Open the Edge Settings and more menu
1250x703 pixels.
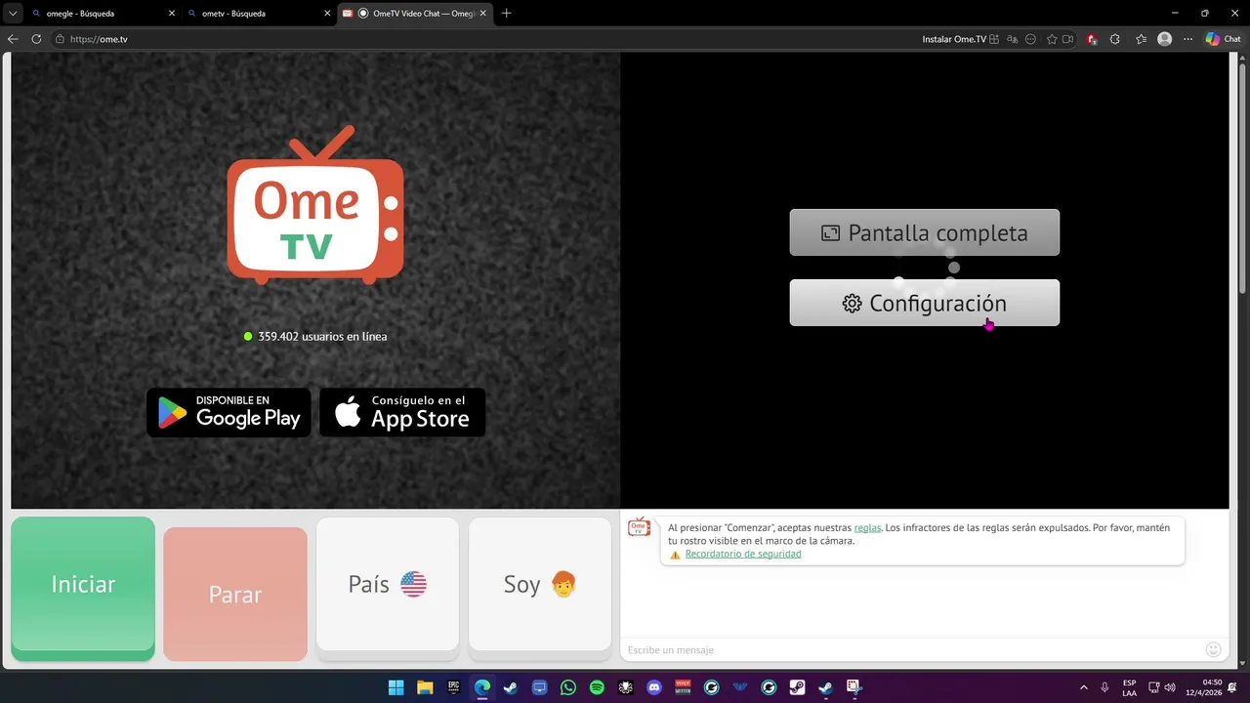1187,39
